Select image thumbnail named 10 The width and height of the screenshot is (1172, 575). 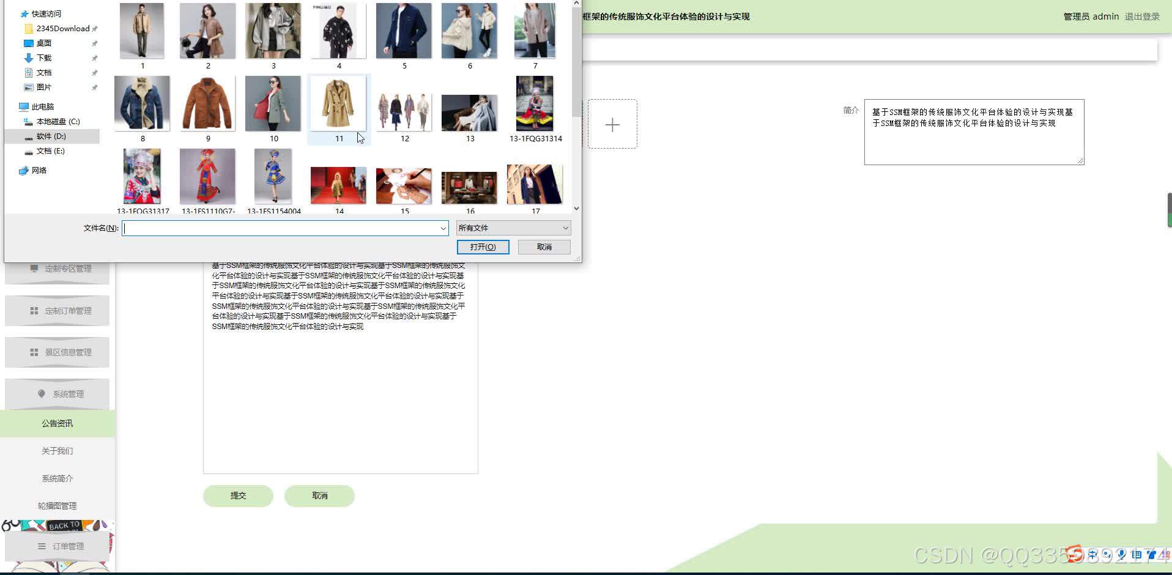(273, 103)
